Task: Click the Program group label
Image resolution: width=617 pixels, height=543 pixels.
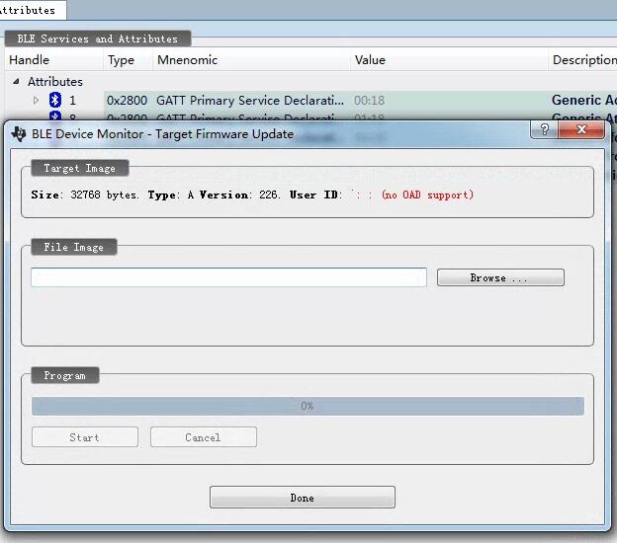Action: point(65,375)
